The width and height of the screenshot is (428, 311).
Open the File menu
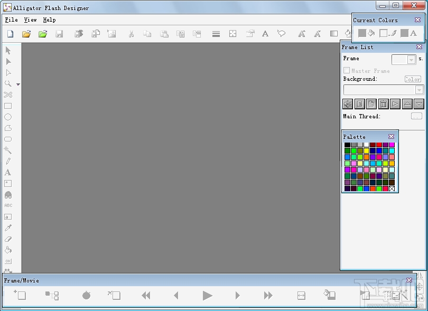[11, 20]
